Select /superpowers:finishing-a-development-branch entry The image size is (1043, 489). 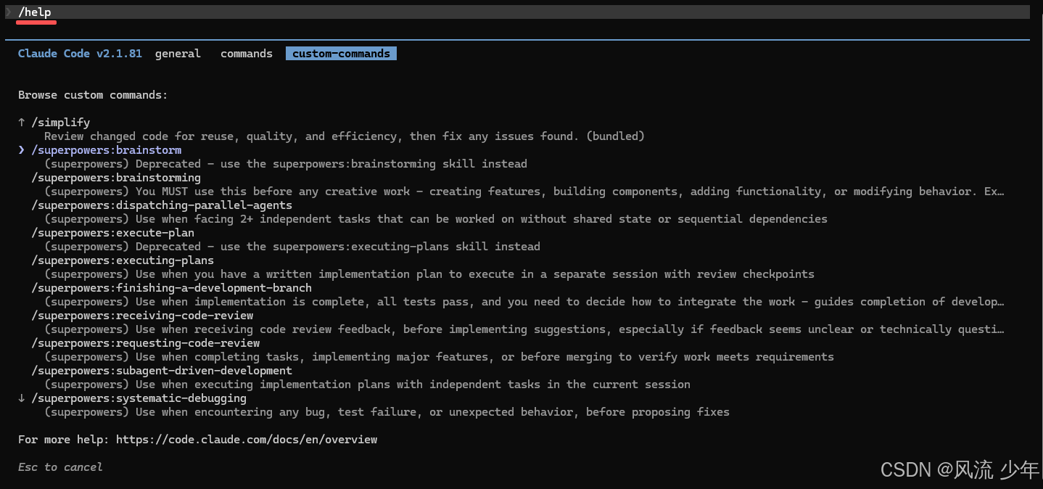(172, 288)
